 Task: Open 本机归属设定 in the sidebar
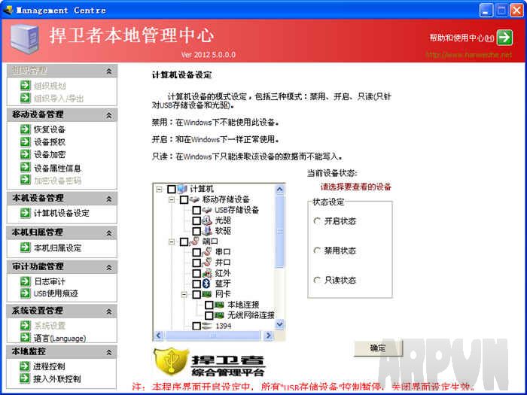point(57,248)
